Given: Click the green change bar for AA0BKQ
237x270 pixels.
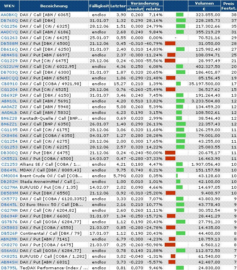Looking at the screenshot, I should coord(180,15).
